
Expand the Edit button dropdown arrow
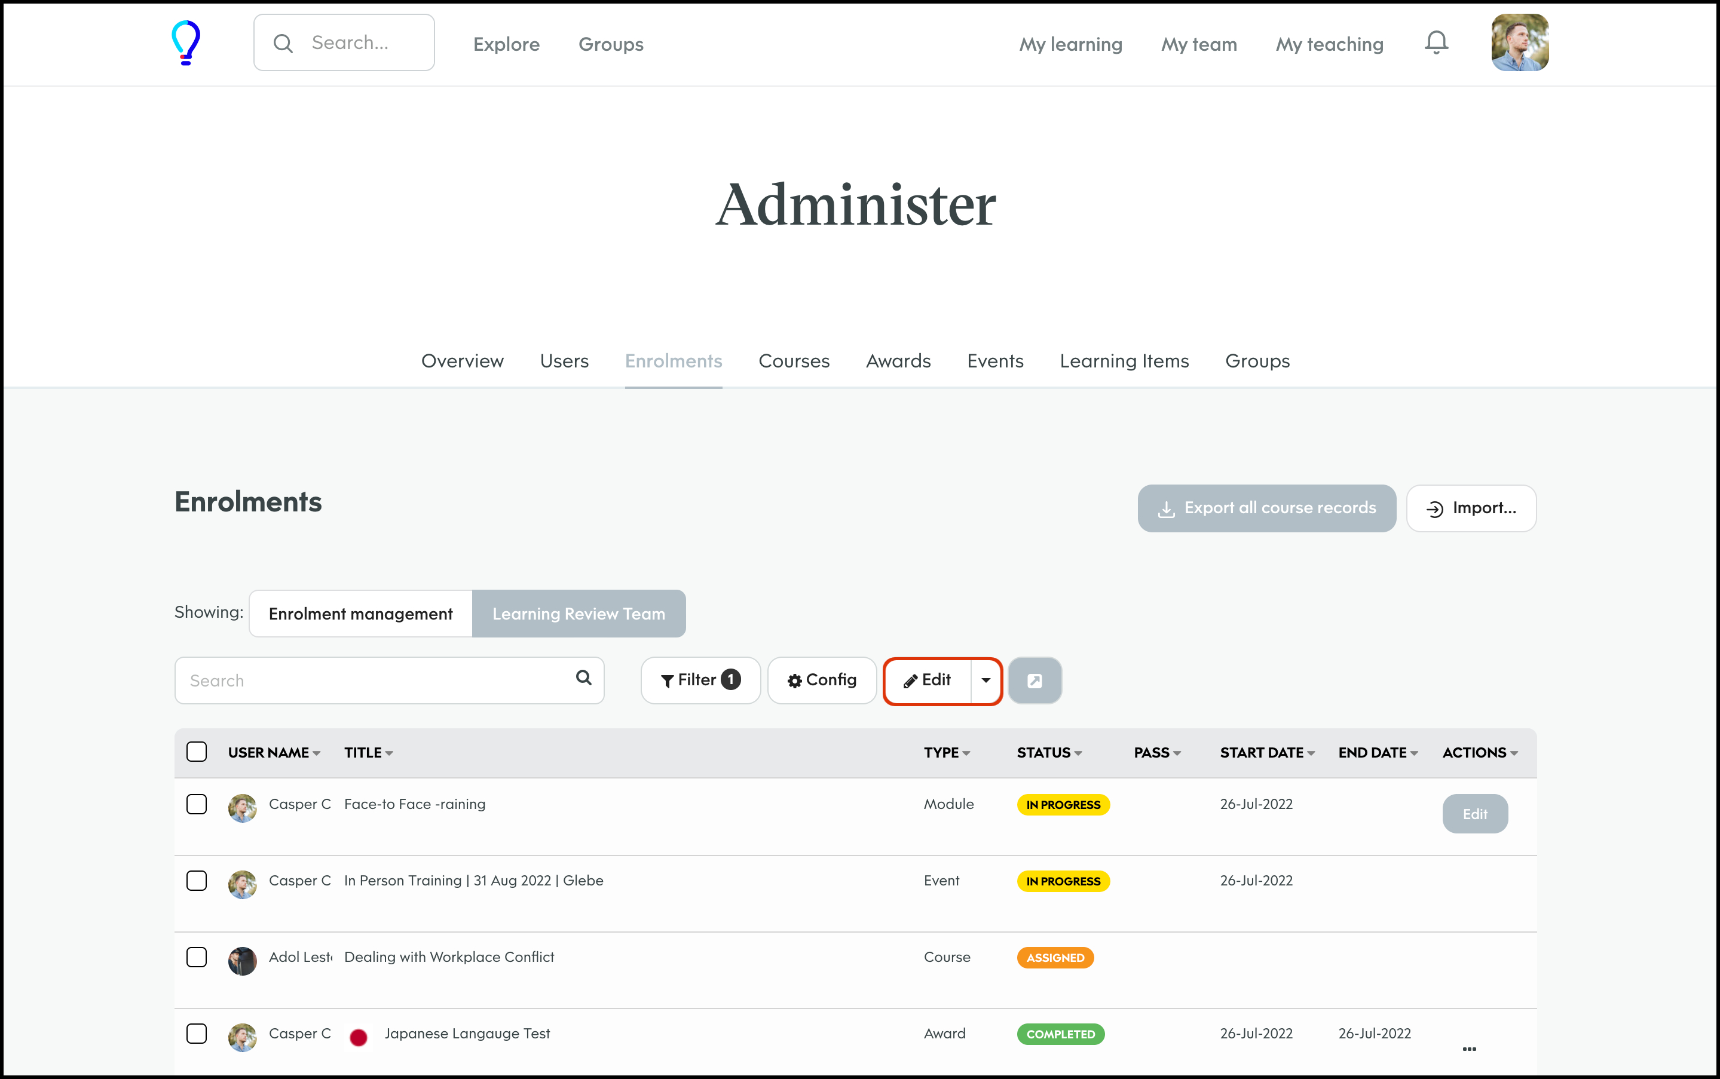[986, 681]
